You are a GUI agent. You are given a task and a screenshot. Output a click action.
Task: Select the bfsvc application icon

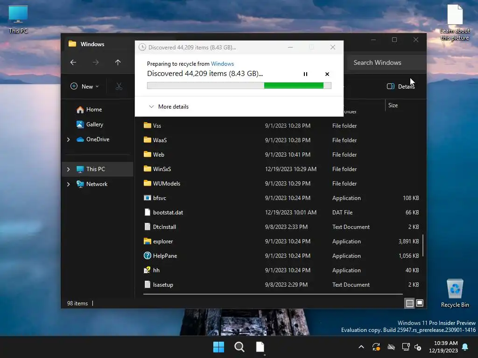point(148,198)
